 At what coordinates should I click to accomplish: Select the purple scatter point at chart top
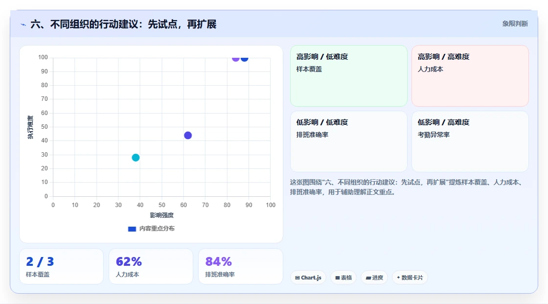click(235, 58)
